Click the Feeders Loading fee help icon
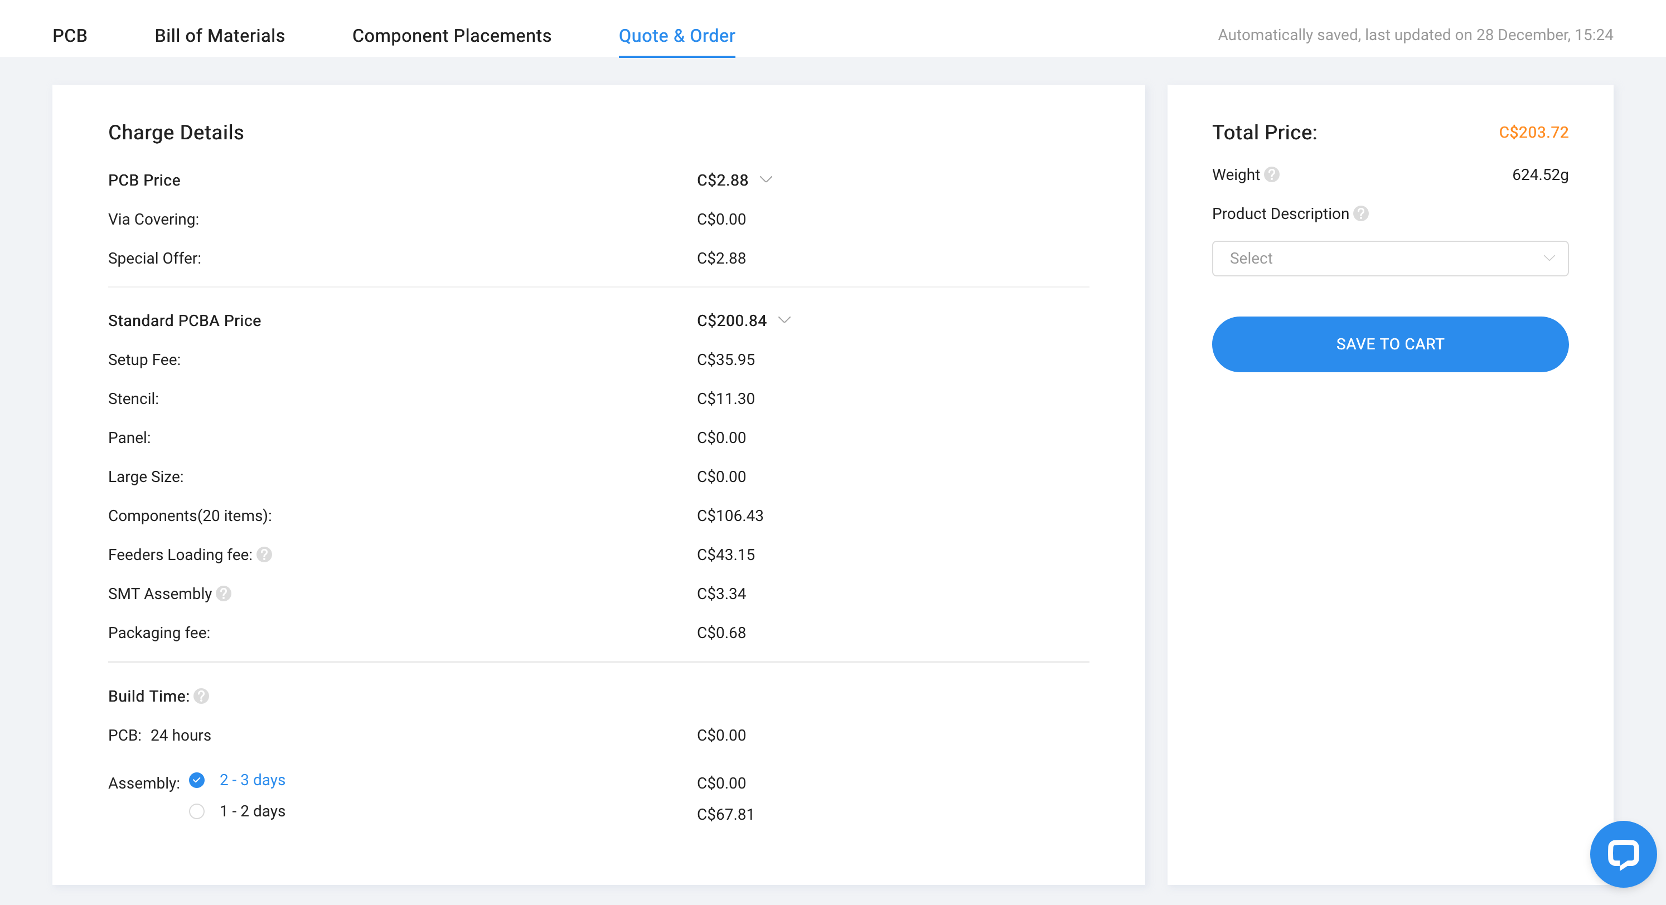1666x905 pixels. [x=264, y=554]
